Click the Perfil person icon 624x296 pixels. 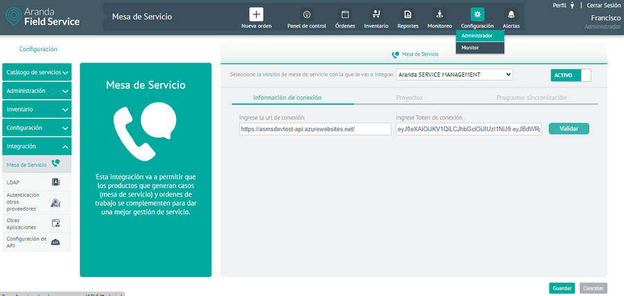572,6
